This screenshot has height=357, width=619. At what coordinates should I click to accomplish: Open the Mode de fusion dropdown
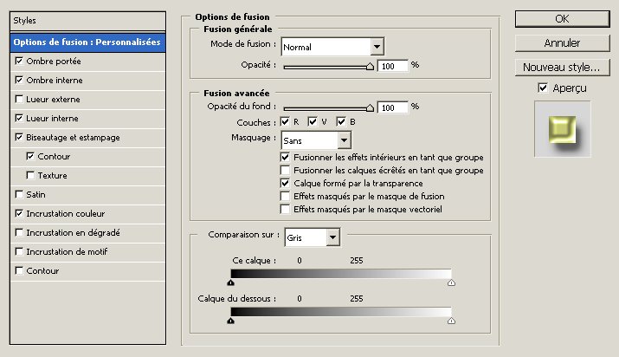[377, 47]
